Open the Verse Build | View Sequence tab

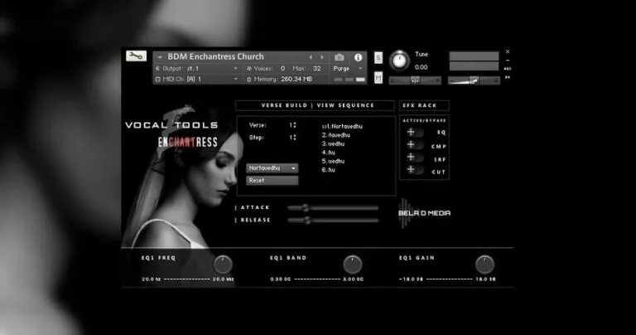315,105
